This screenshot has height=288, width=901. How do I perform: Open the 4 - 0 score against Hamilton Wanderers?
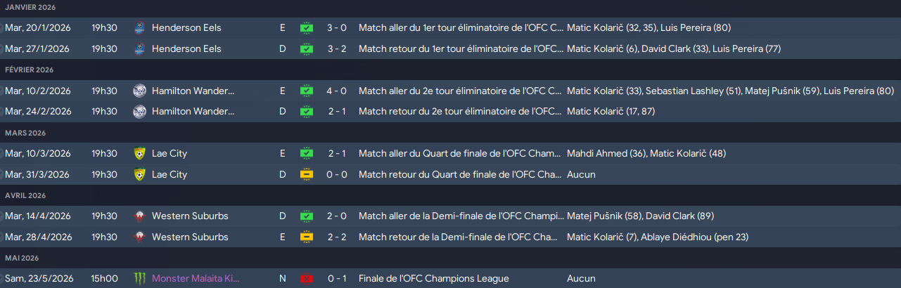pyautogui.click(x=337, y=91)
